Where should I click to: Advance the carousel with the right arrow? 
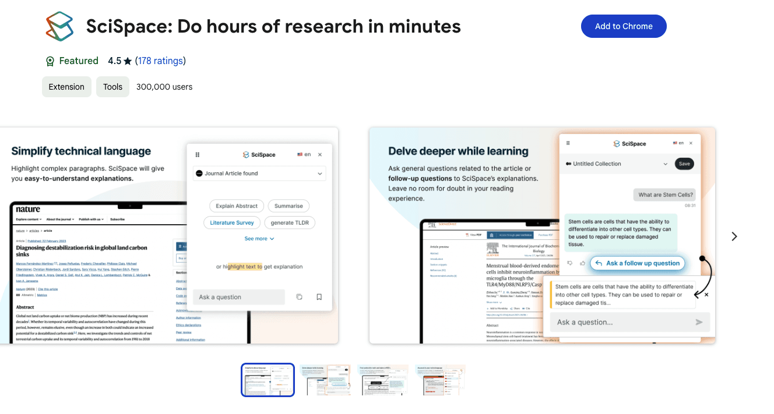click(x=734, y=236)
